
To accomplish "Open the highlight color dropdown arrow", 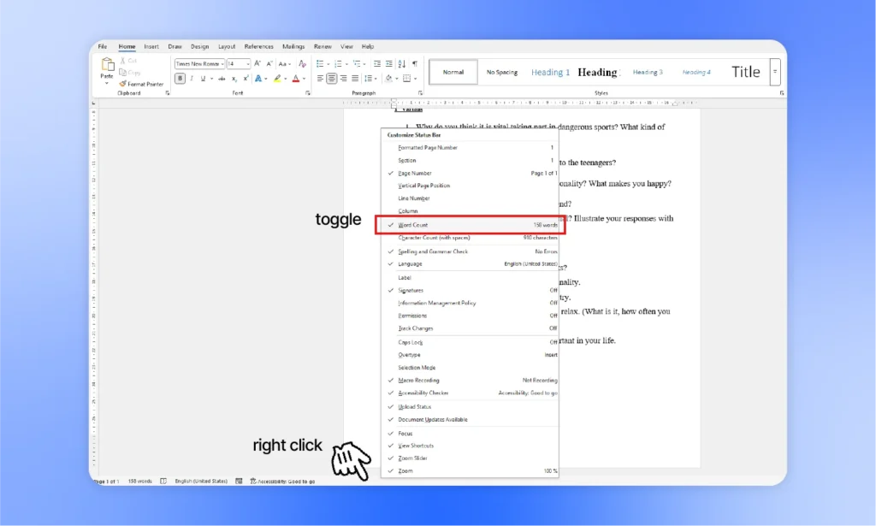I will 286,79.
